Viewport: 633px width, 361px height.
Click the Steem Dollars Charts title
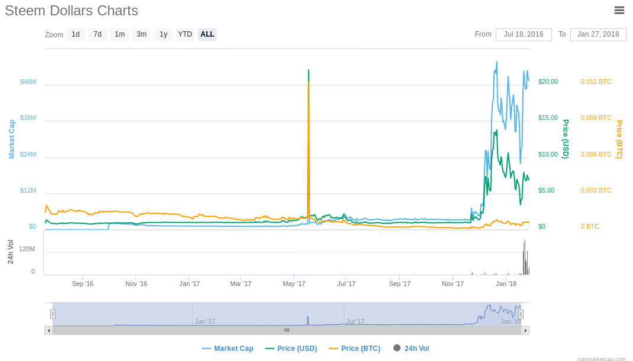pyautogui.click(x=72, y=11)
